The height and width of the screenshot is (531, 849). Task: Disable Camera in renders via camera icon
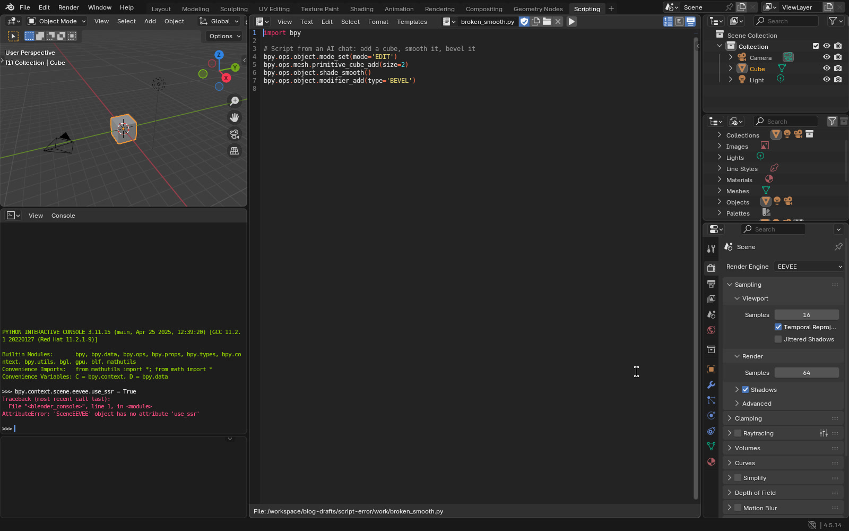click(838, 57)
